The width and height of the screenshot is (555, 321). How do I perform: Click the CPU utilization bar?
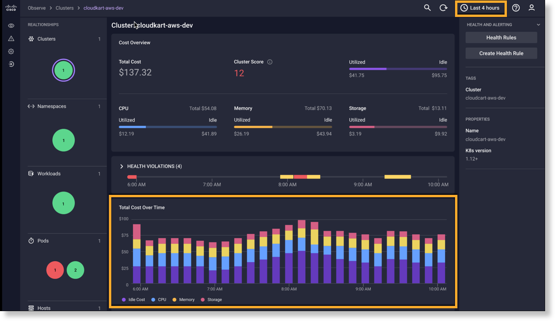pos(168,127)
